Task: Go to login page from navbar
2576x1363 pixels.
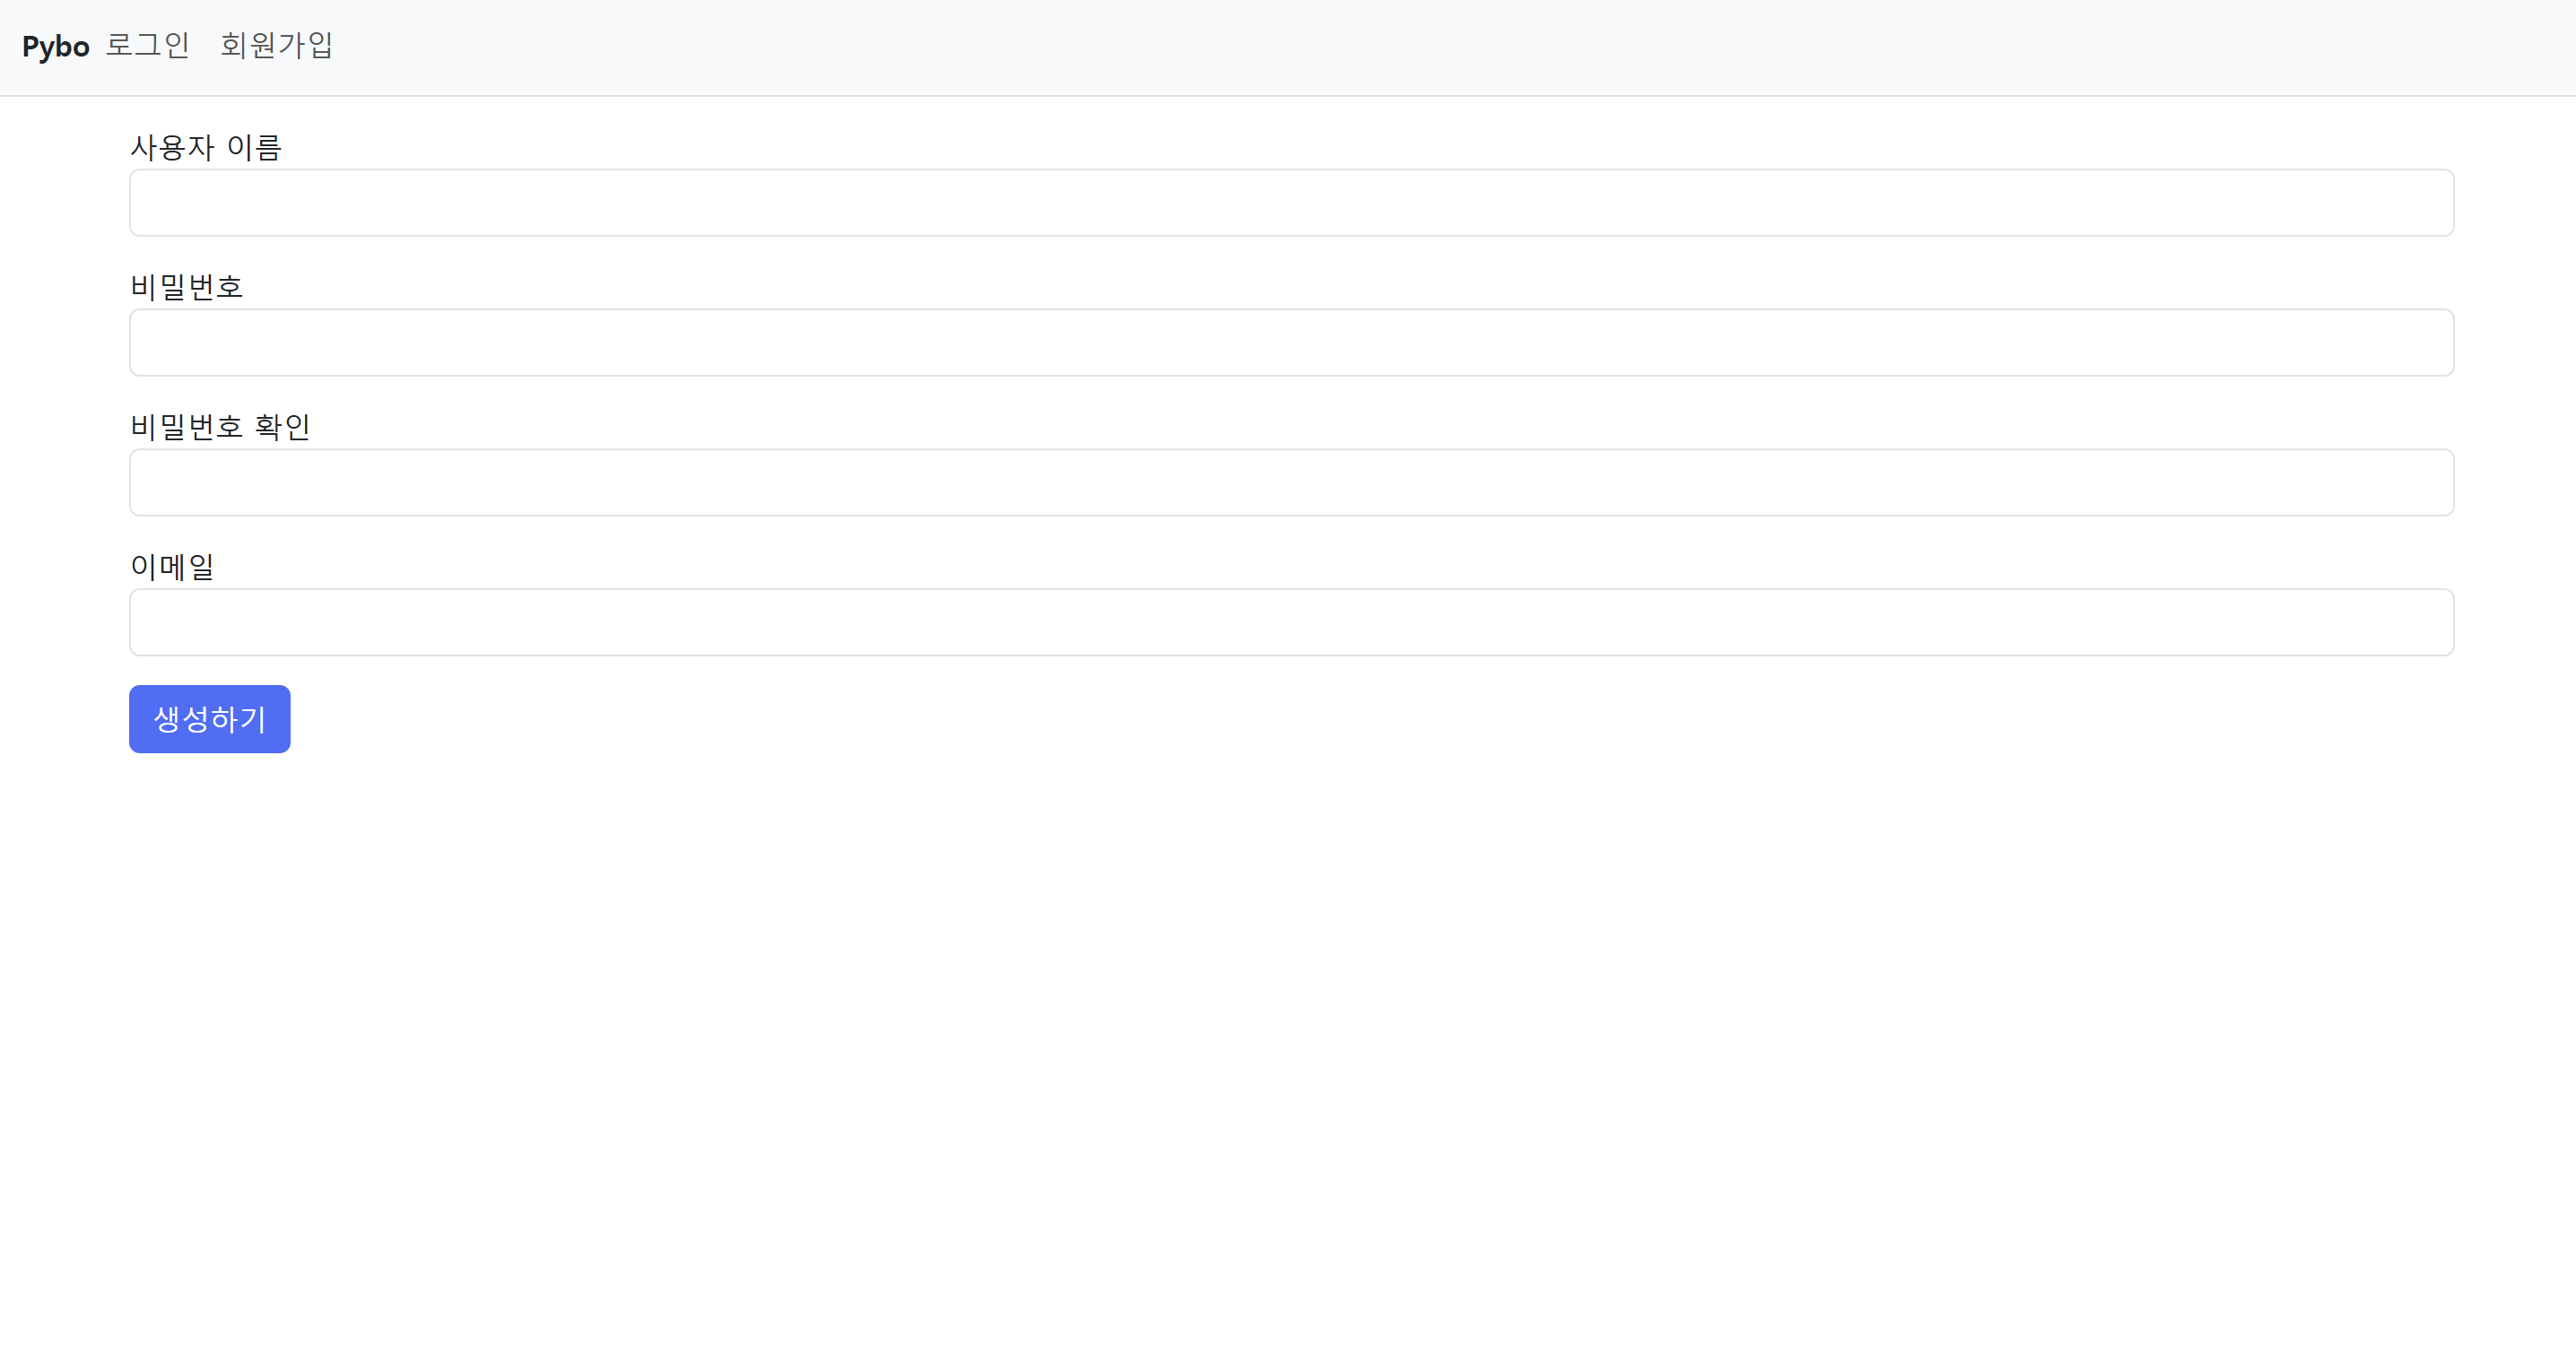Action: tap(148, 46)
